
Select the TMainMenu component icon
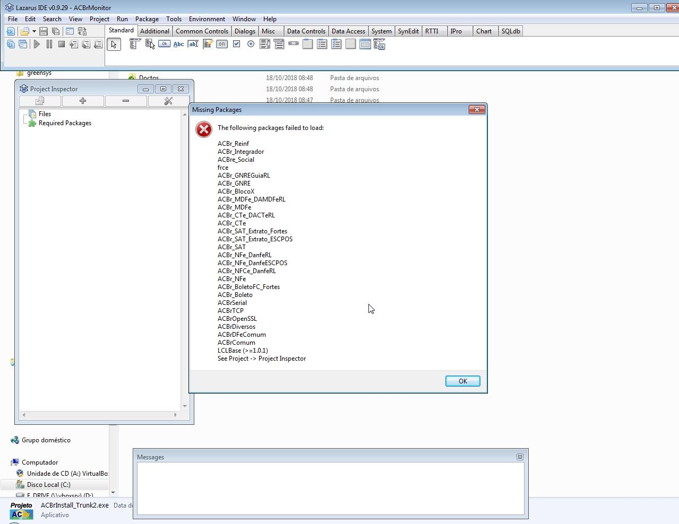135,45
